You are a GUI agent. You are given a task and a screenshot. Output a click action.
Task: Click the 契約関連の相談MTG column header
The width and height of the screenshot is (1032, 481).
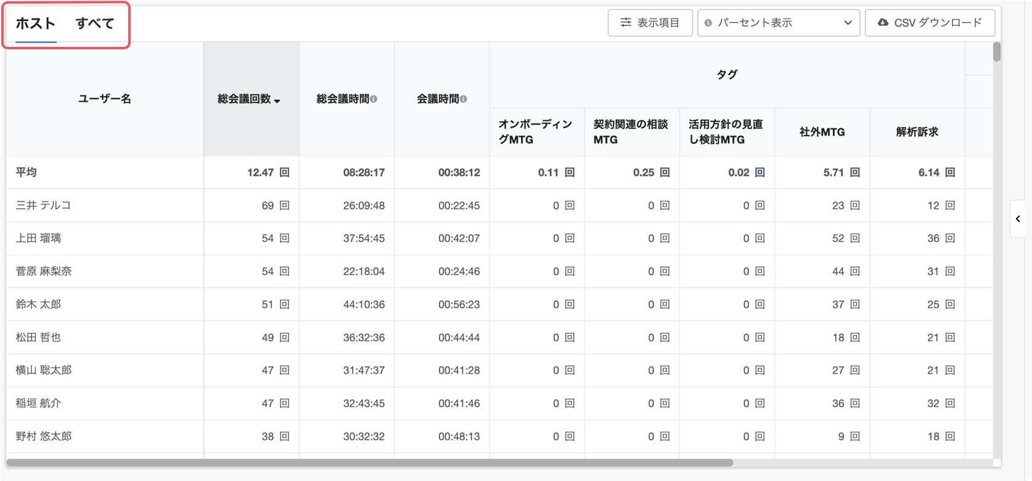[631, 132]
